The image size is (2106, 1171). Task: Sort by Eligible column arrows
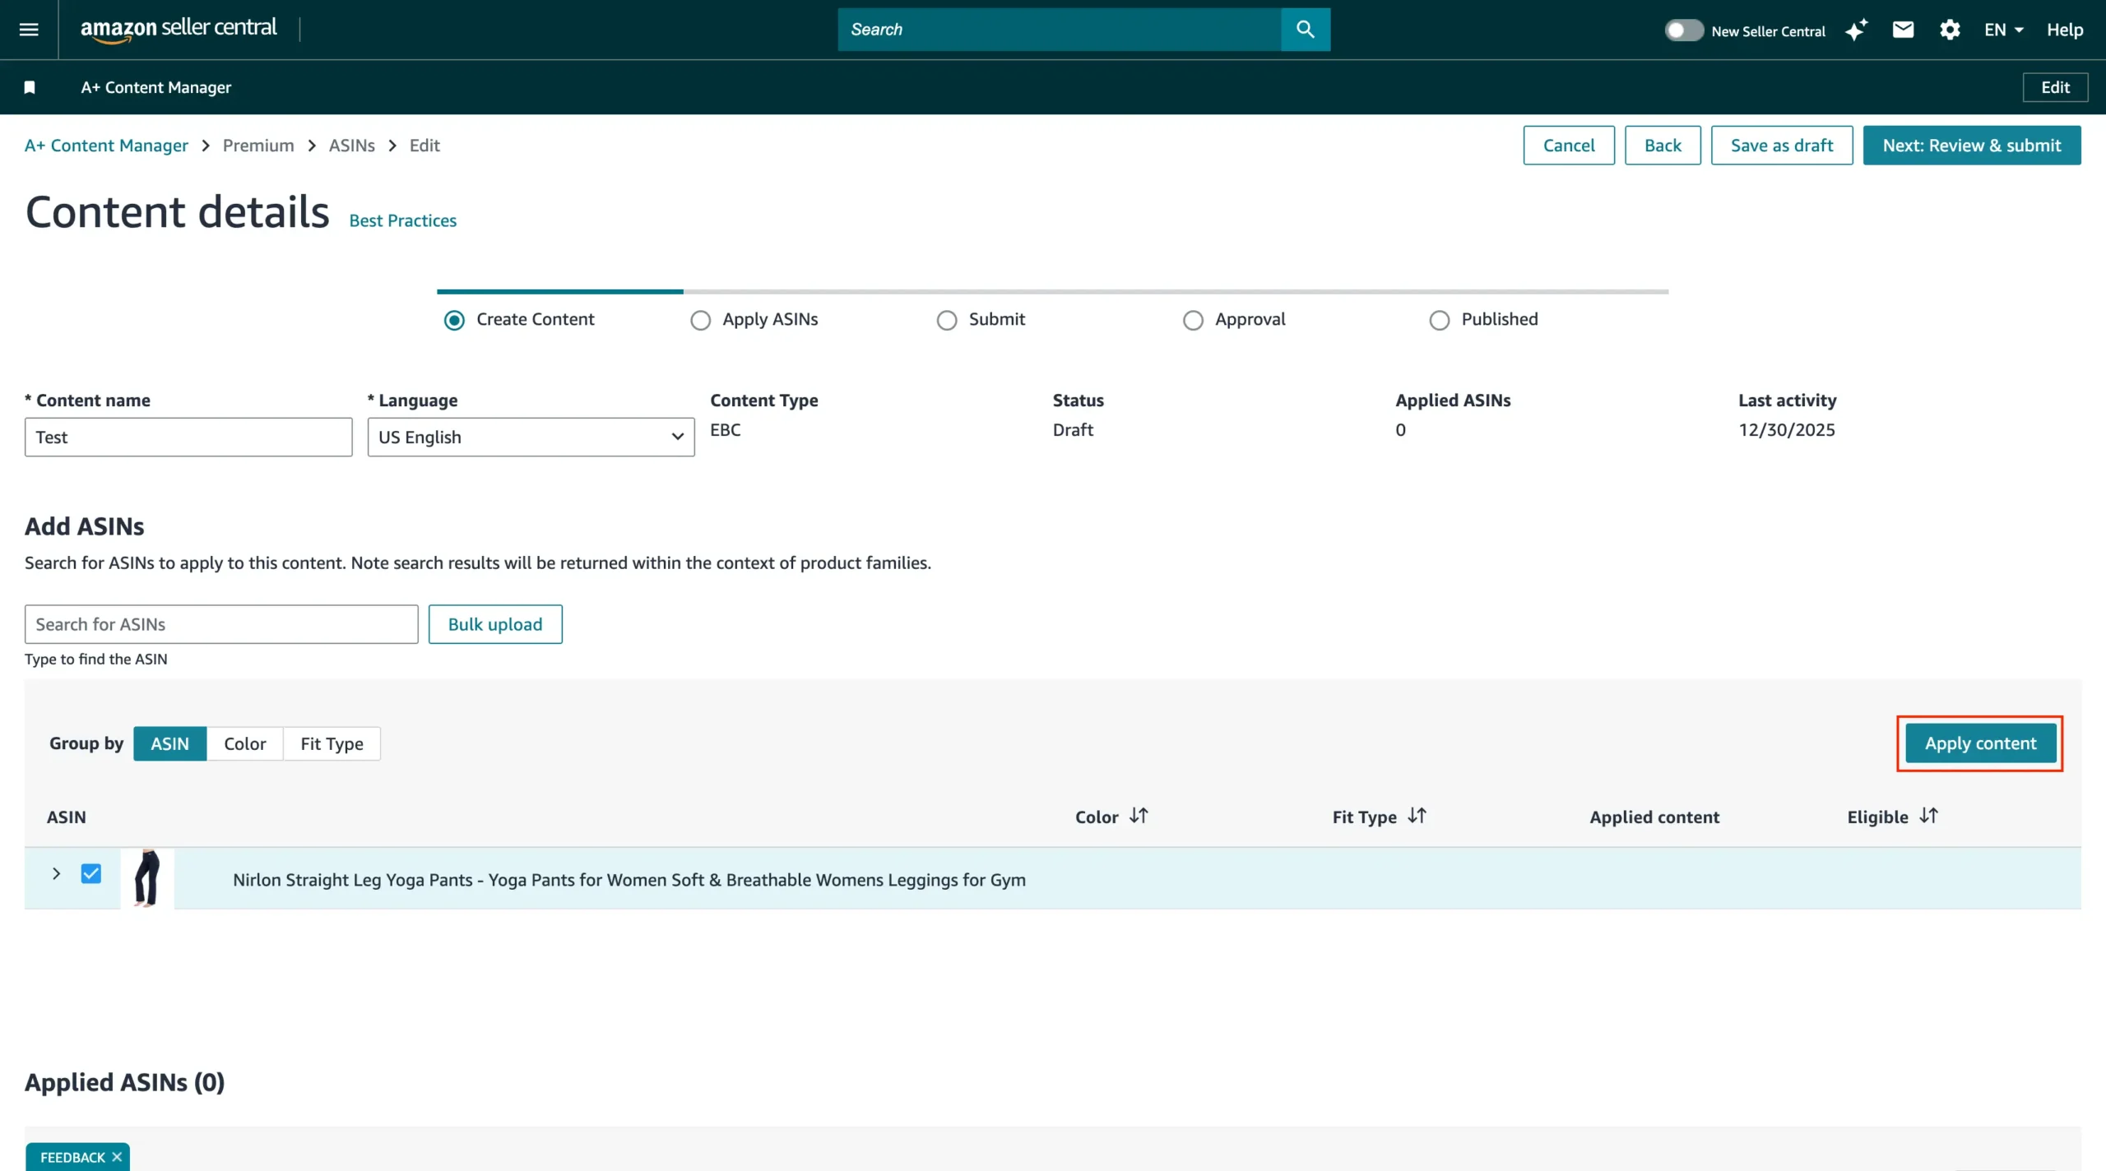click(1928, 816)
